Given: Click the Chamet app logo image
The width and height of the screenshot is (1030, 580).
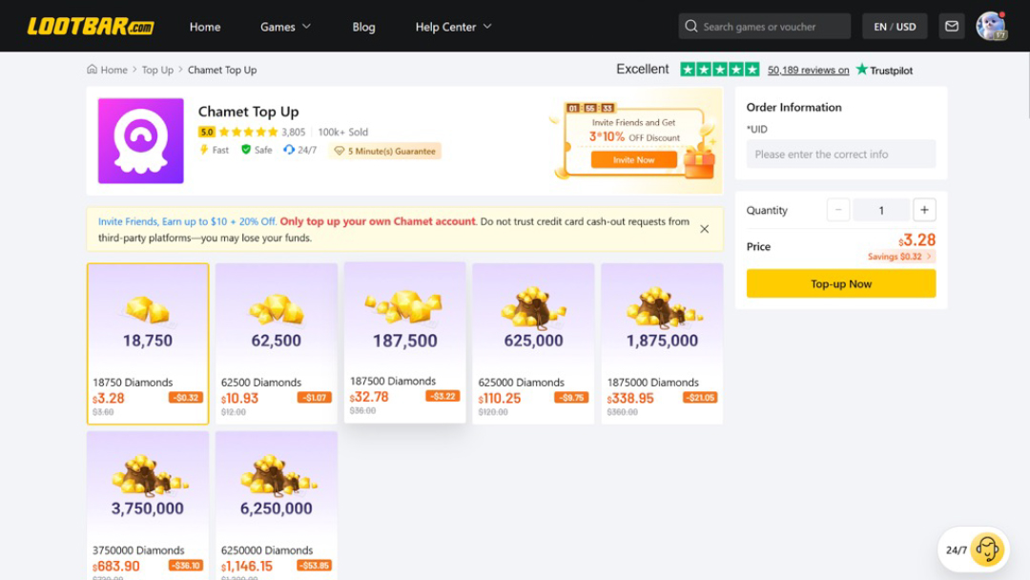Looking at the screenshot, I should (x=140, y=140).
